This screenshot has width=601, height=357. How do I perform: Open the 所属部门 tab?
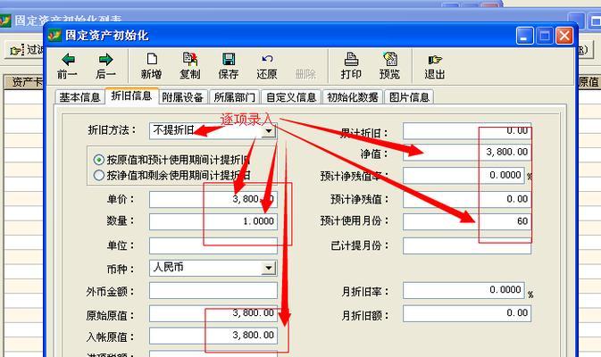point(235,97)
